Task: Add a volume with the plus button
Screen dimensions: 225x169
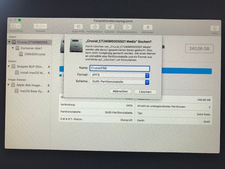Action: (37, 26)
